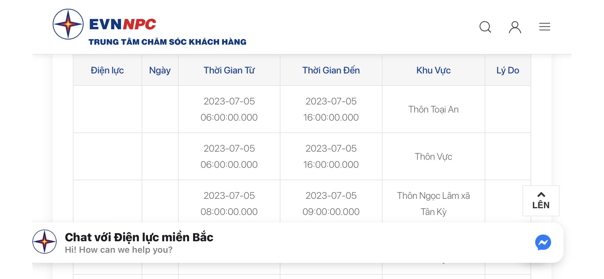The image size is (604, 279).
Task: Select the Khu Vực column header
Action: pos(433,70)
